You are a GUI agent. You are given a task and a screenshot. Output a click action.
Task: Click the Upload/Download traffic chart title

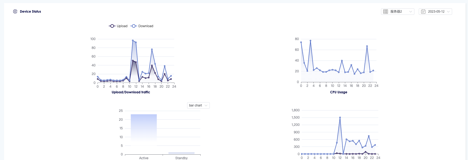click(x=131, y=92)
